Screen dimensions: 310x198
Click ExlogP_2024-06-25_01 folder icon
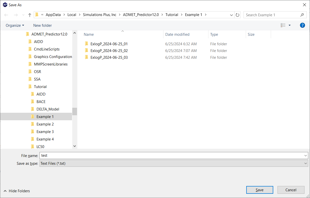pos(86,44)
